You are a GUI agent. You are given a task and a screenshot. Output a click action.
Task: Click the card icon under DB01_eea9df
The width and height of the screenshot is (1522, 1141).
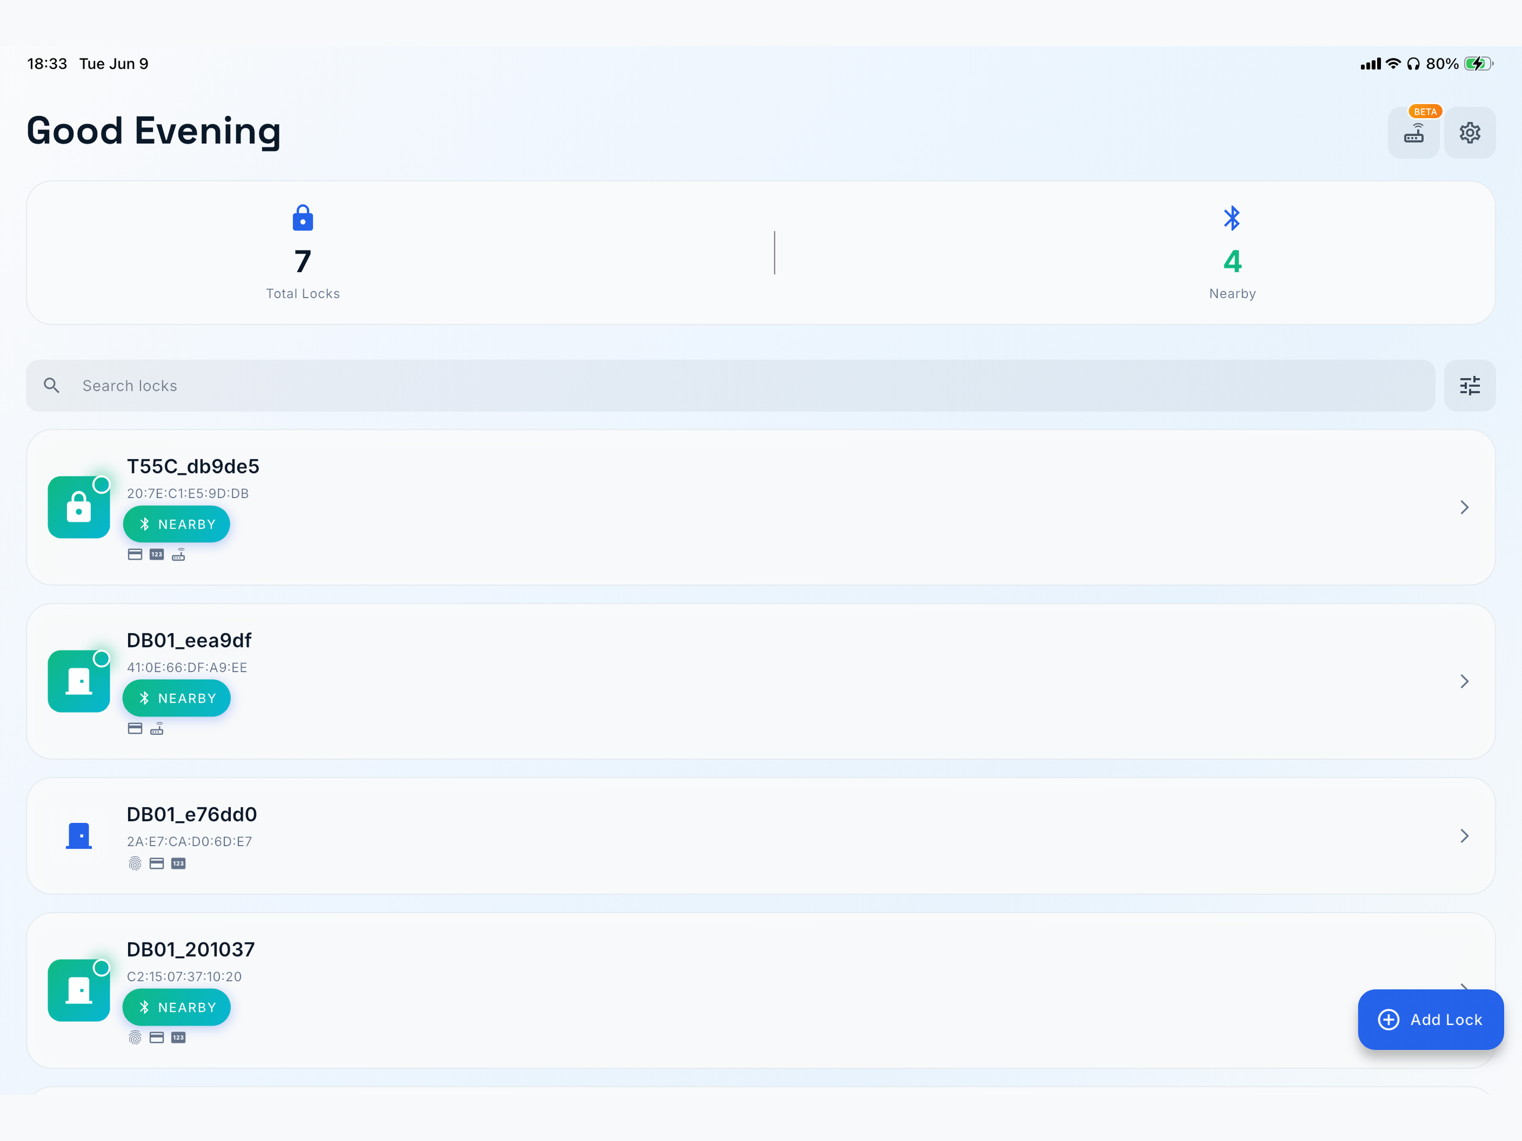(x=135, y=729)
